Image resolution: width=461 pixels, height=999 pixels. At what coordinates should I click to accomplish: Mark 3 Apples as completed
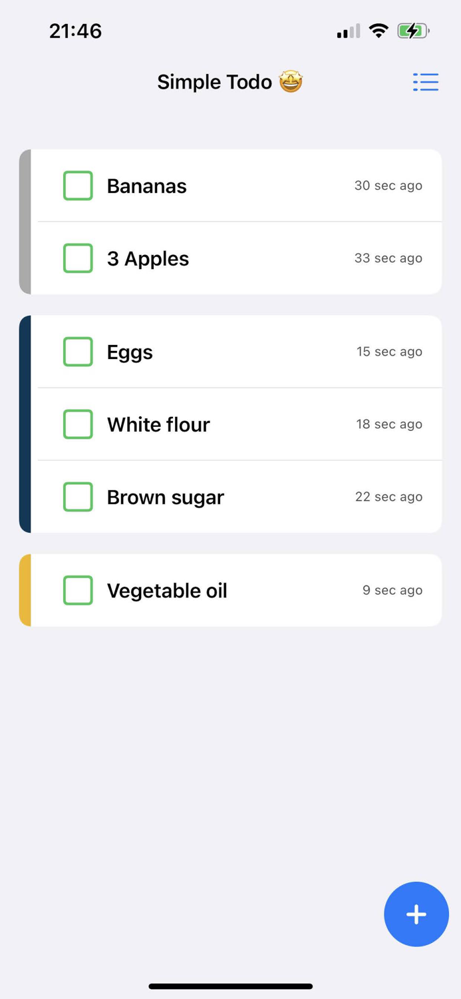(x=78, y=258)
